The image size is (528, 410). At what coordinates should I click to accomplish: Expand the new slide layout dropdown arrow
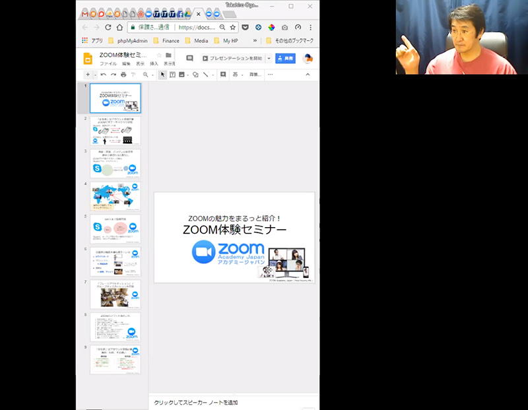point(94,75)
